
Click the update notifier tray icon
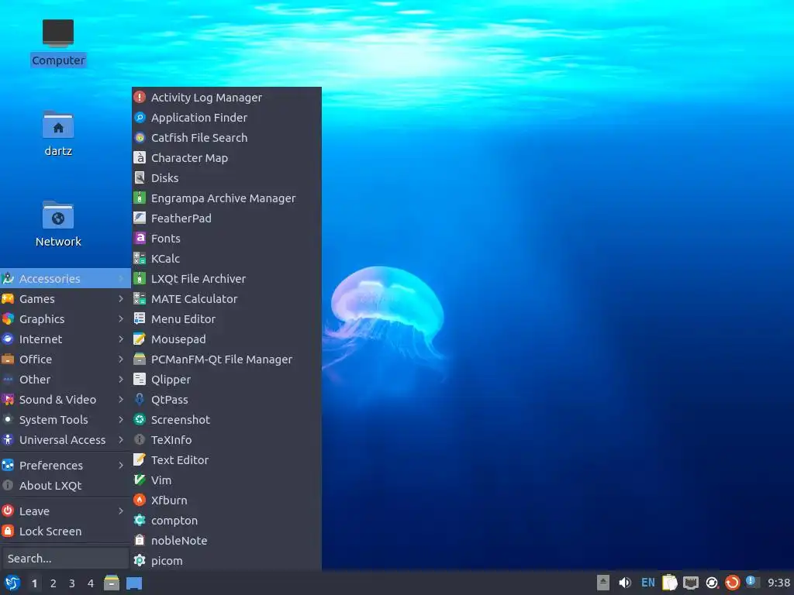click(732, 583)
